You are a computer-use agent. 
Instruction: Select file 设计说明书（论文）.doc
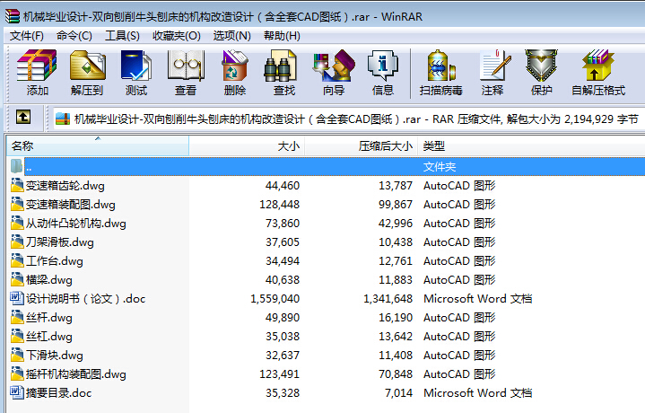coord(86,299)
